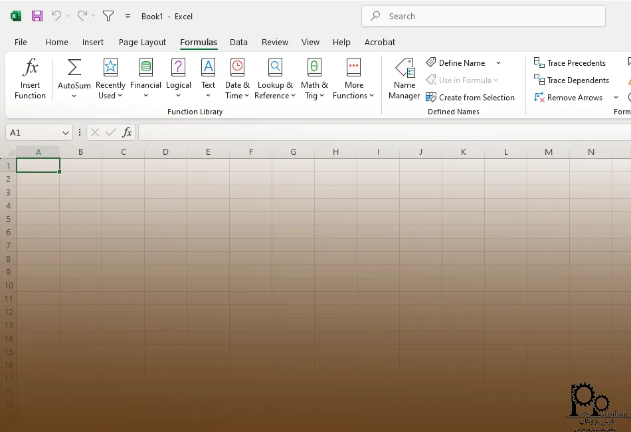Viewport: 631px width, 432px height.
Task: Open the Name Box dropdown
Action: point(65,133)
